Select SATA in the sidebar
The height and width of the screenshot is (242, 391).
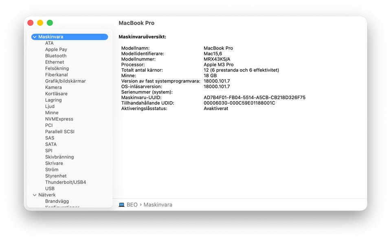click(51, 144)
